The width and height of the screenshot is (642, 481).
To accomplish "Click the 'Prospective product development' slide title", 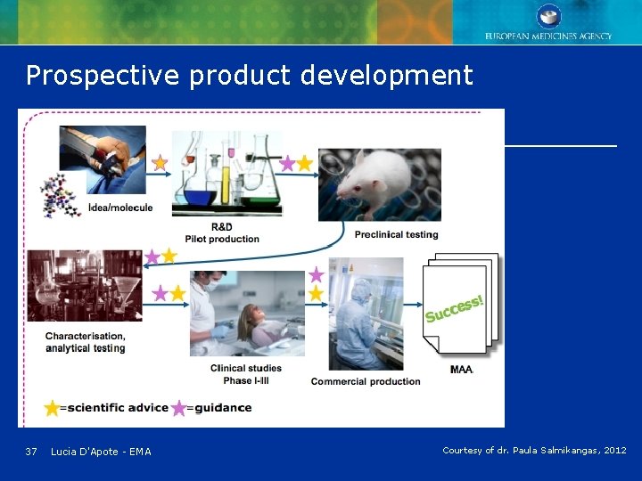I will point(250,75).
